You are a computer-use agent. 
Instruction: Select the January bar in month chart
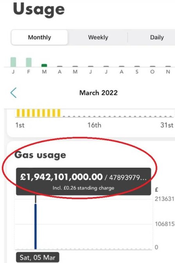13,62
